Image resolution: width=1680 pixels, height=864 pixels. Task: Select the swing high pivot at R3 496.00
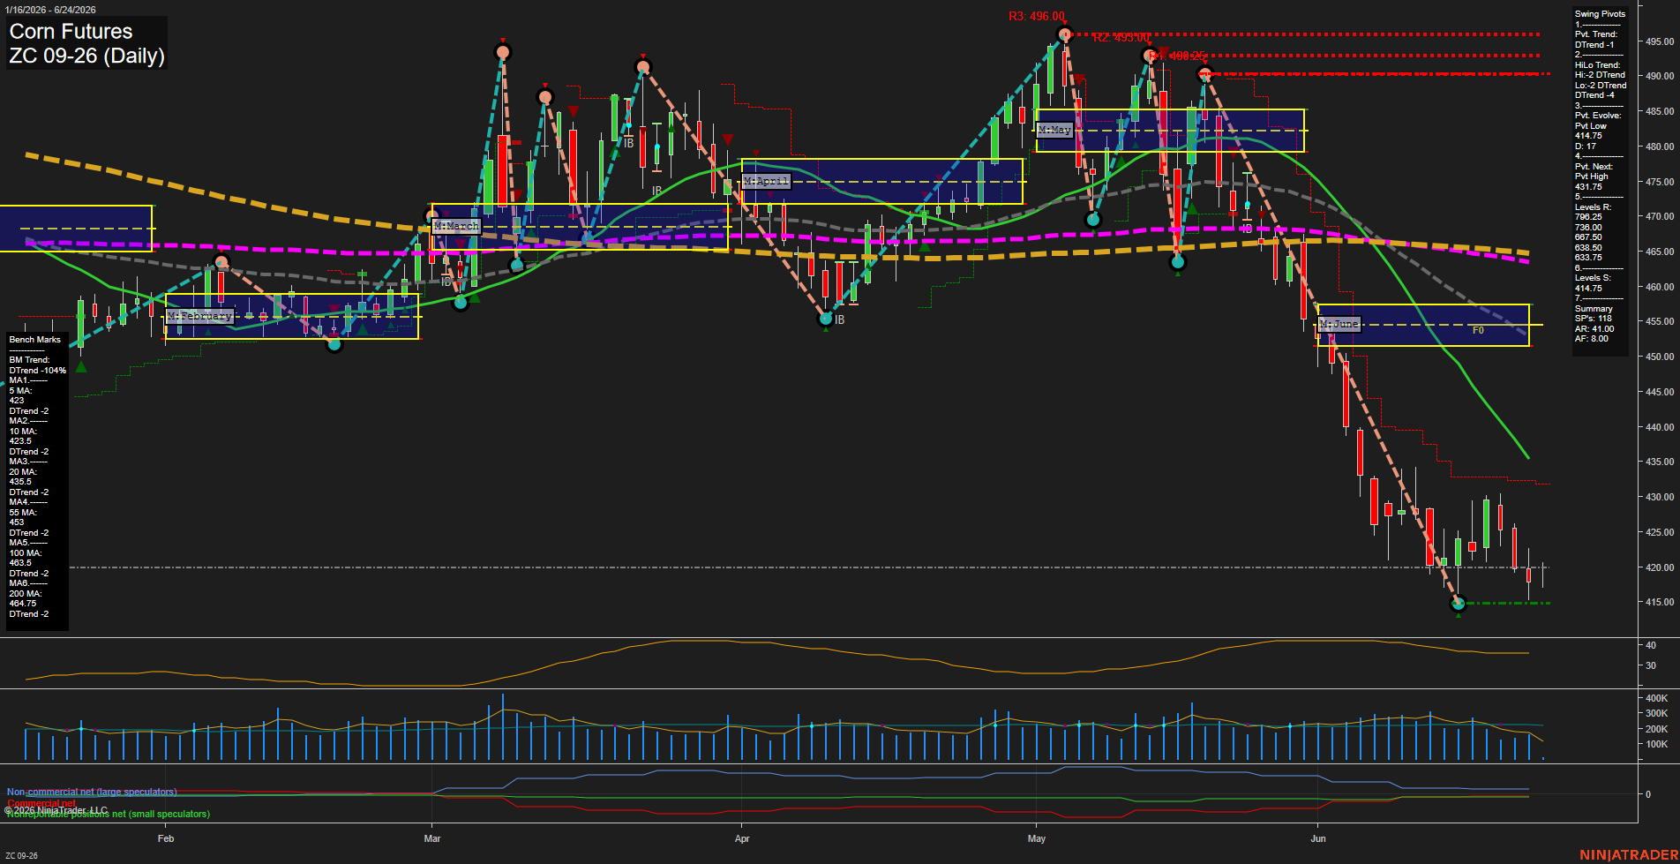pyautogui.click(x=1065, y=35)
